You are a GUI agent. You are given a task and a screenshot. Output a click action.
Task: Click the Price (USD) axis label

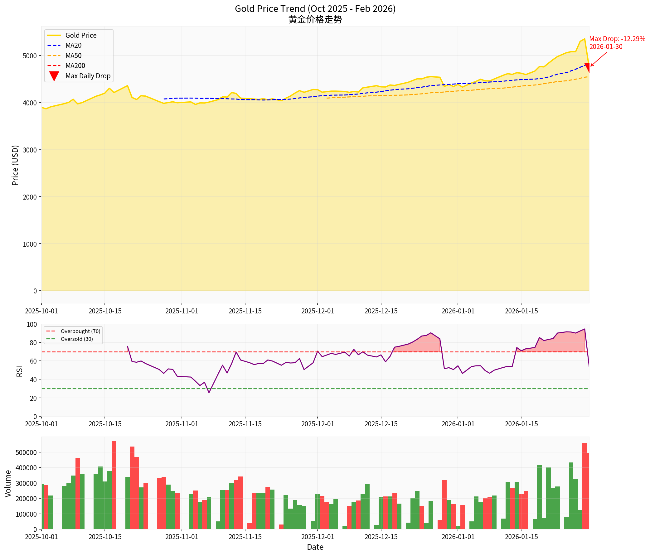15,165
